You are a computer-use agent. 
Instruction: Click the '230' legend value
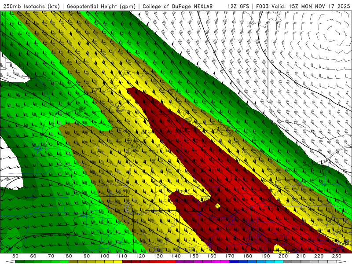337,256
